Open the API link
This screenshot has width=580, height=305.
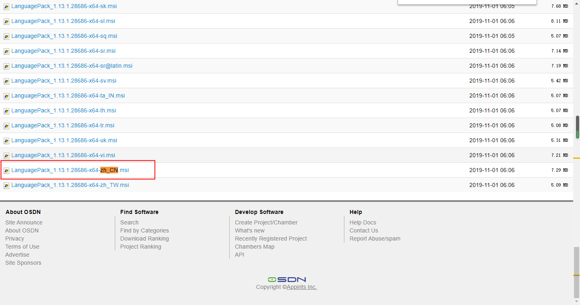click(x=240, y=255)
